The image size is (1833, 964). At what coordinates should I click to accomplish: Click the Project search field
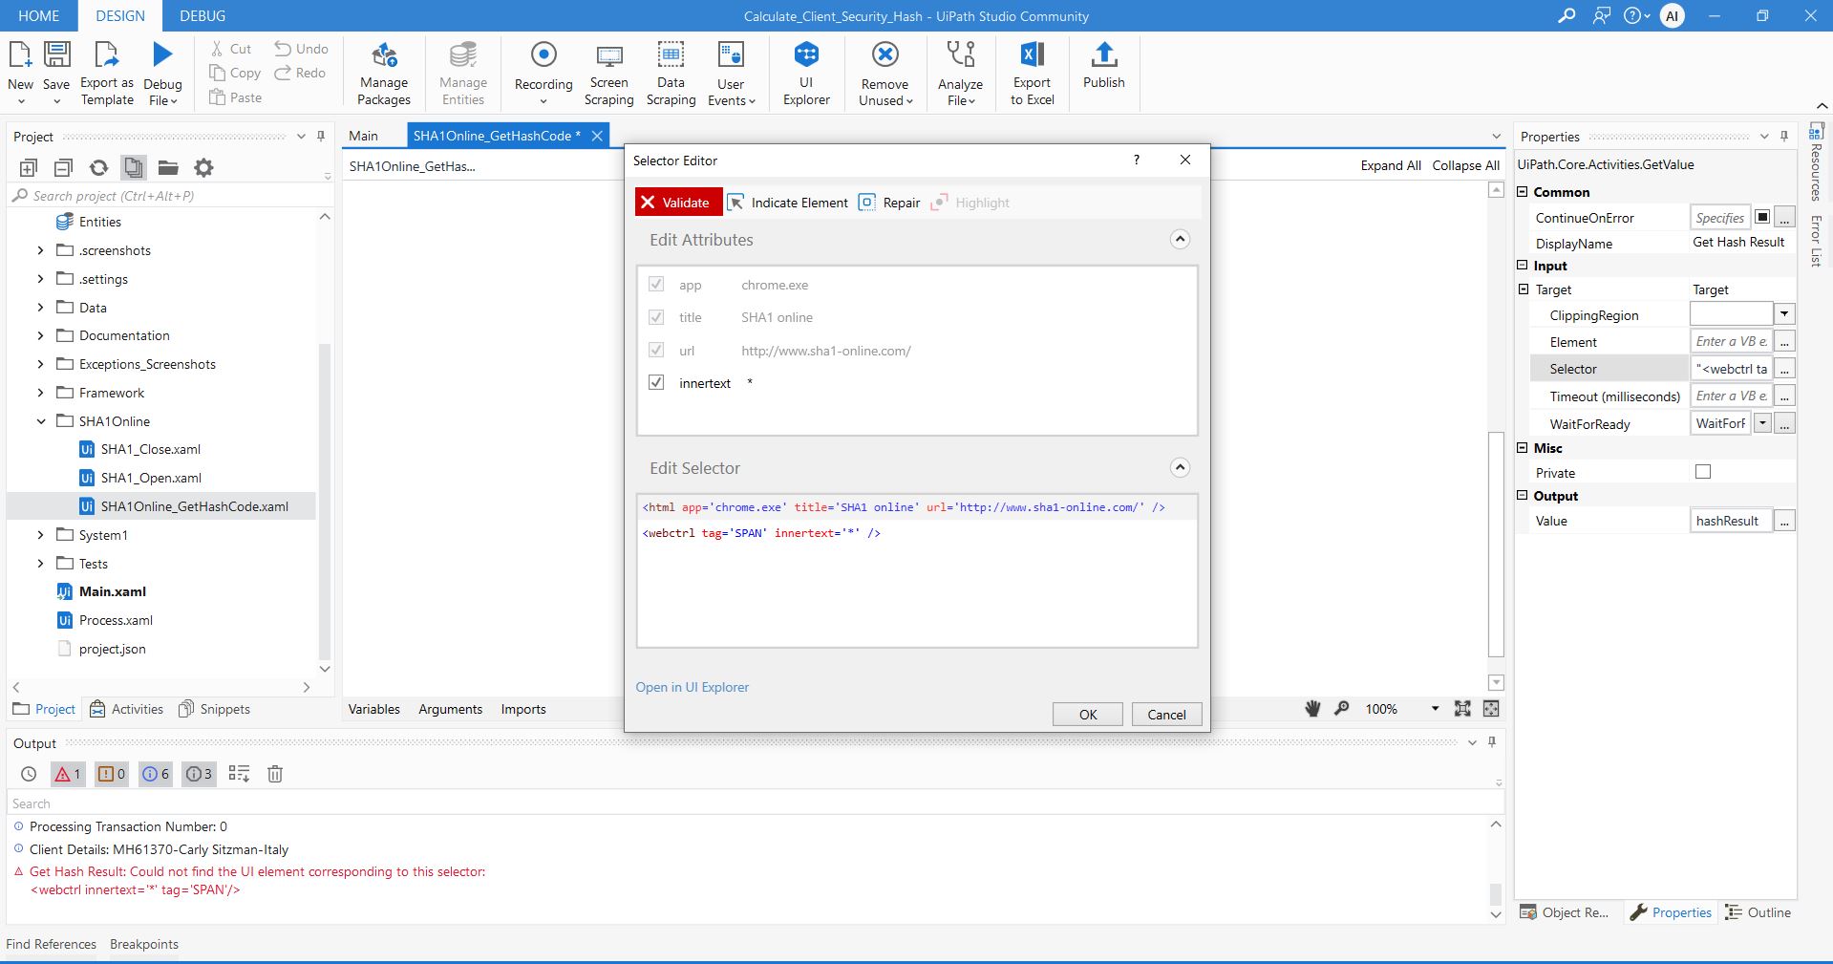tap(170, 196)
